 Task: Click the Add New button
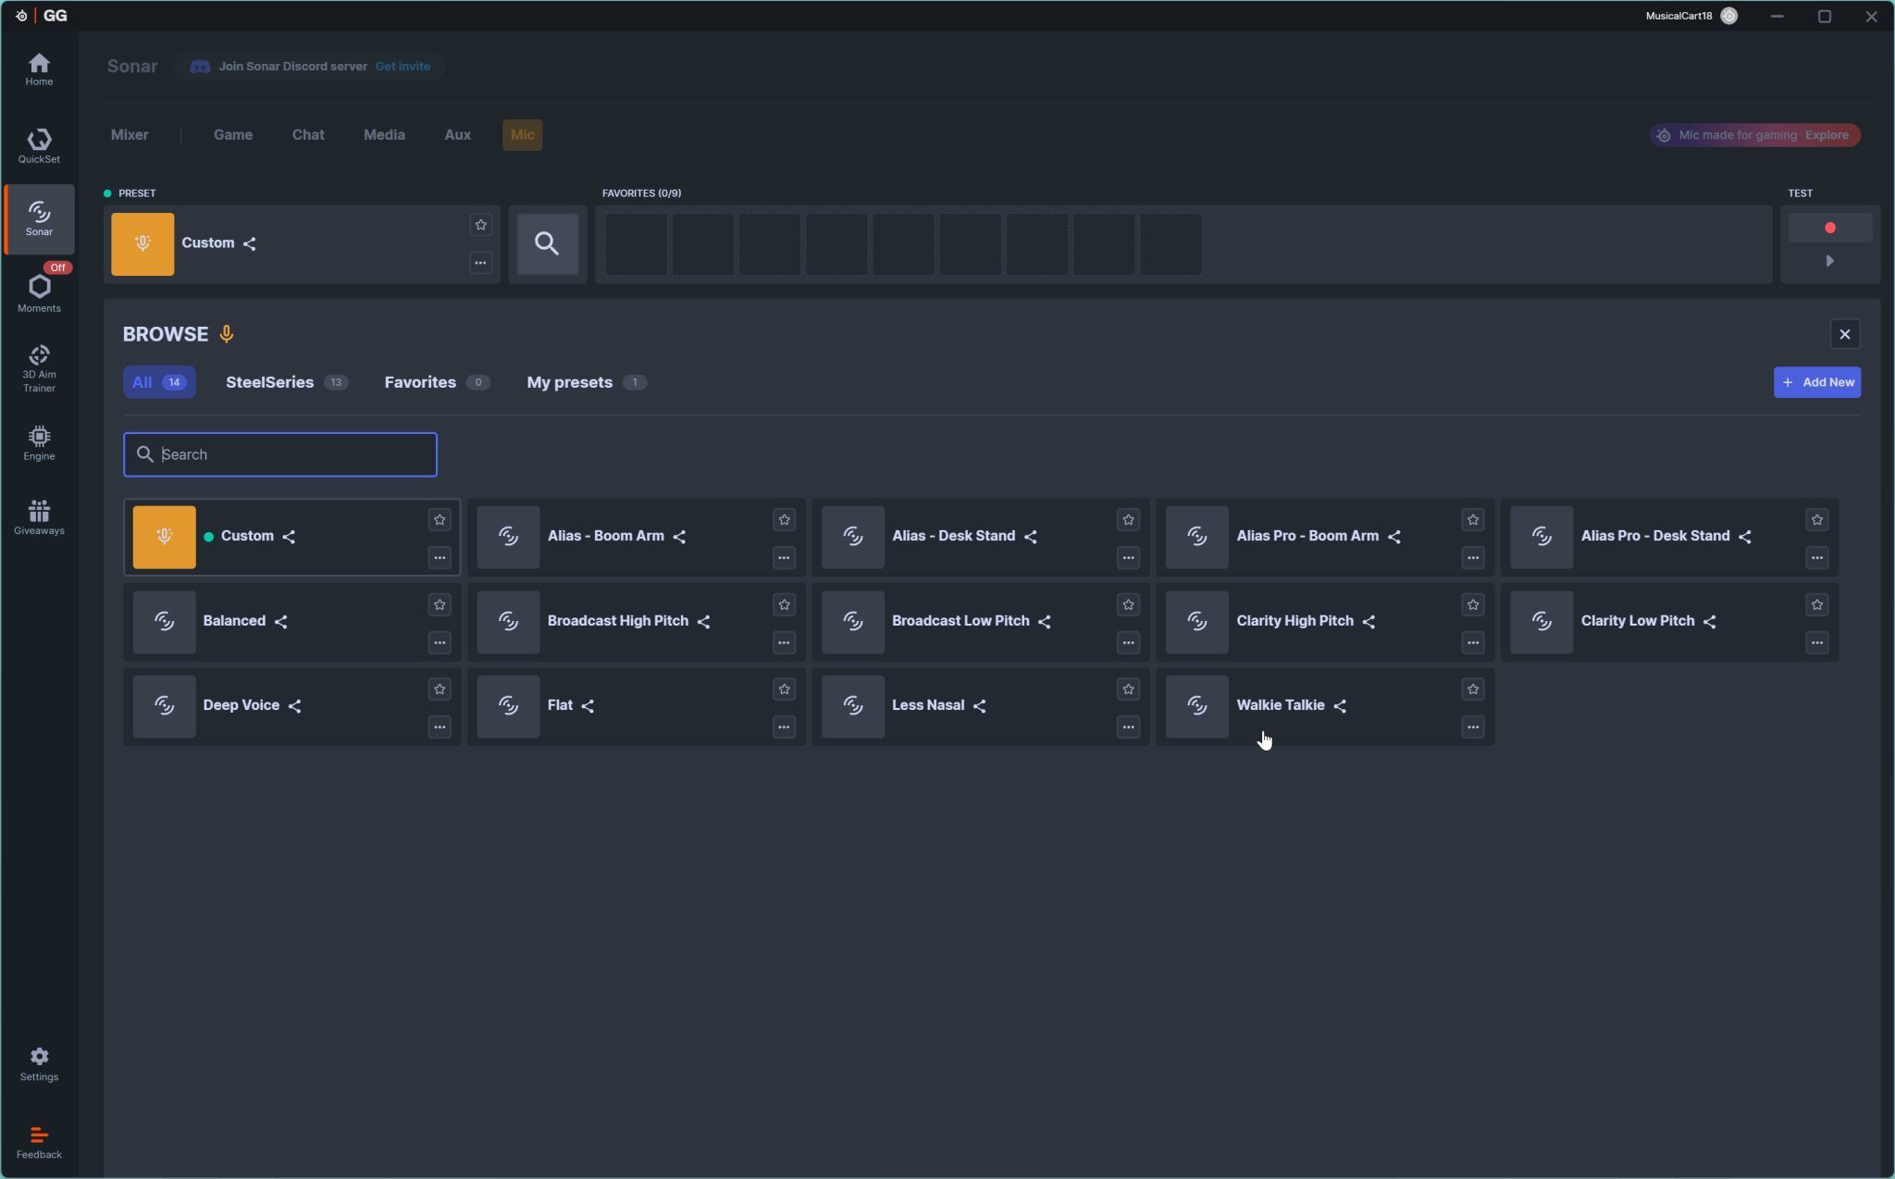pos(1816,382)
